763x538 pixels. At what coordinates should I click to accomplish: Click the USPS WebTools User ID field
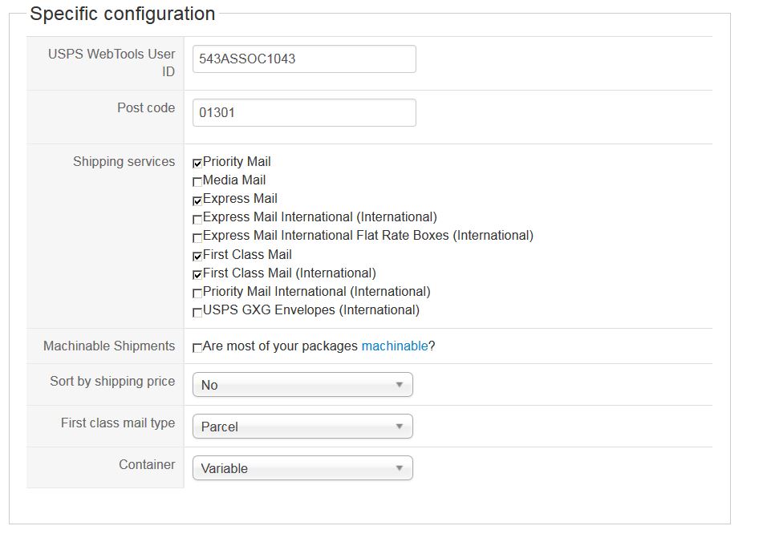[304, 59]
